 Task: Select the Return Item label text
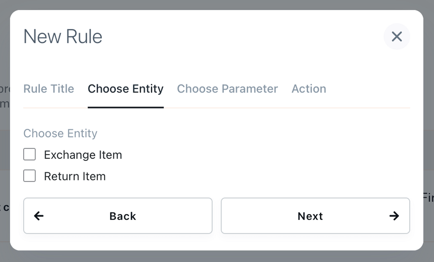tap(75, 176)
